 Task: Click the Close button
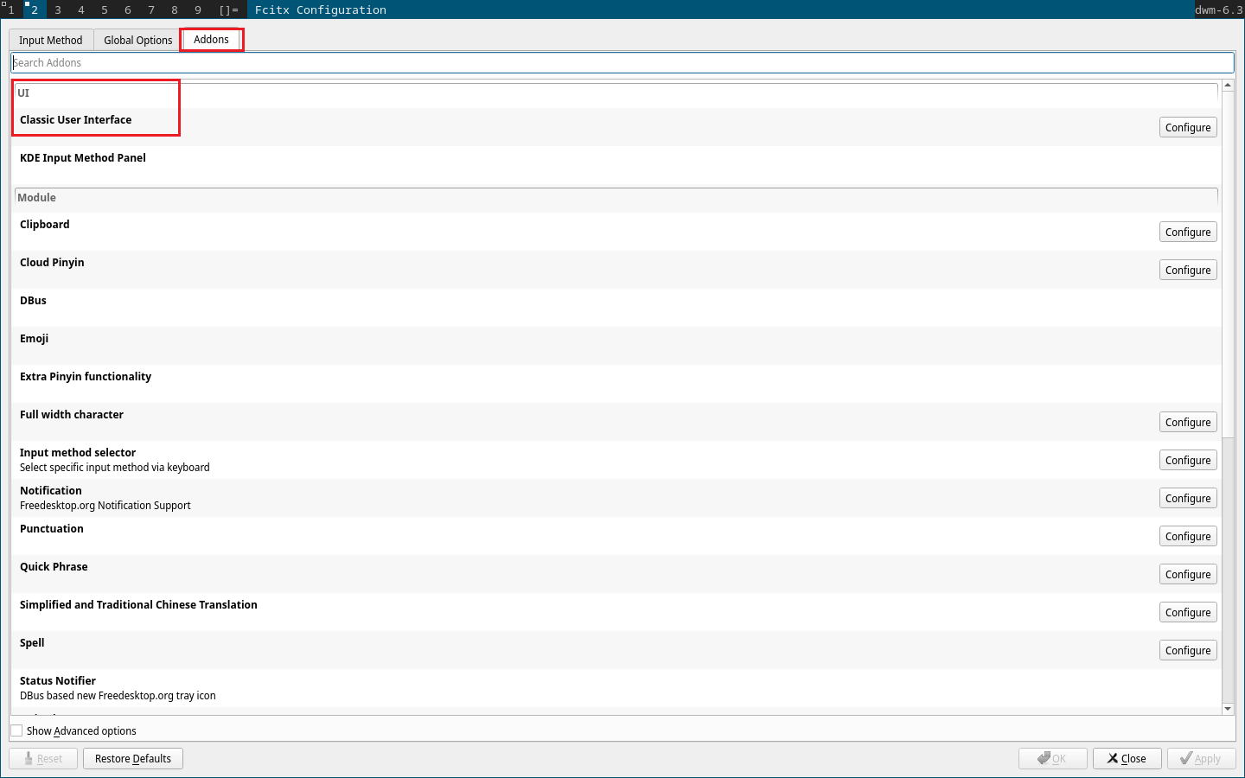point(1127,758)
